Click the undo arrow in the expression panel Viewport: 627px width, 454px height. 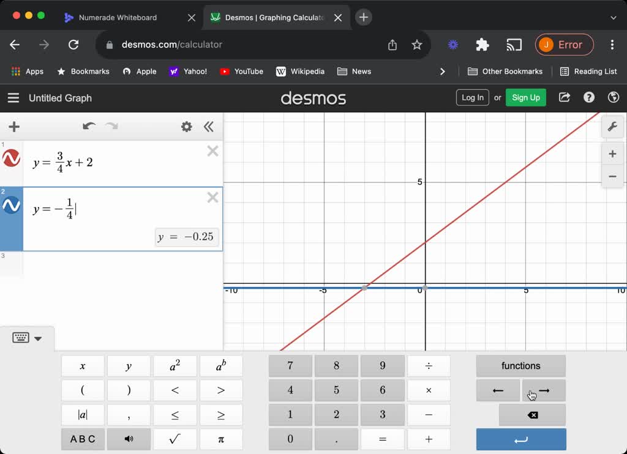coord(89,127)
